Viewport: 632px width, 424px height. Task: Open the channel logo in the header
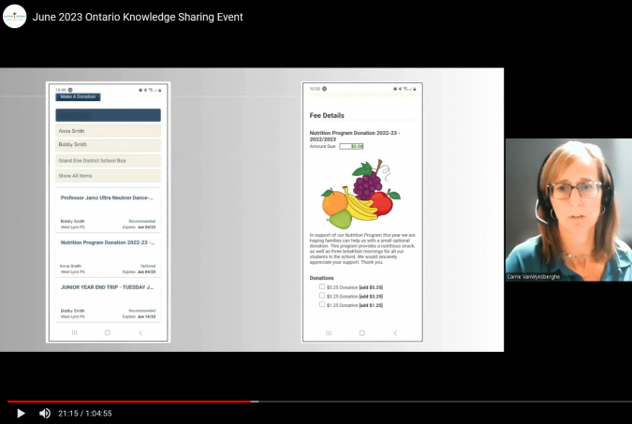point(14,16)
